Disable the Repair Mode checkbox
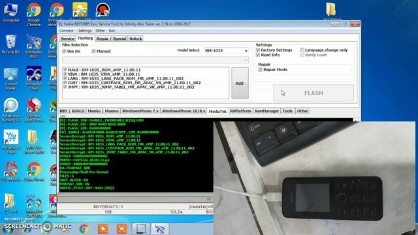 [260, 70]
